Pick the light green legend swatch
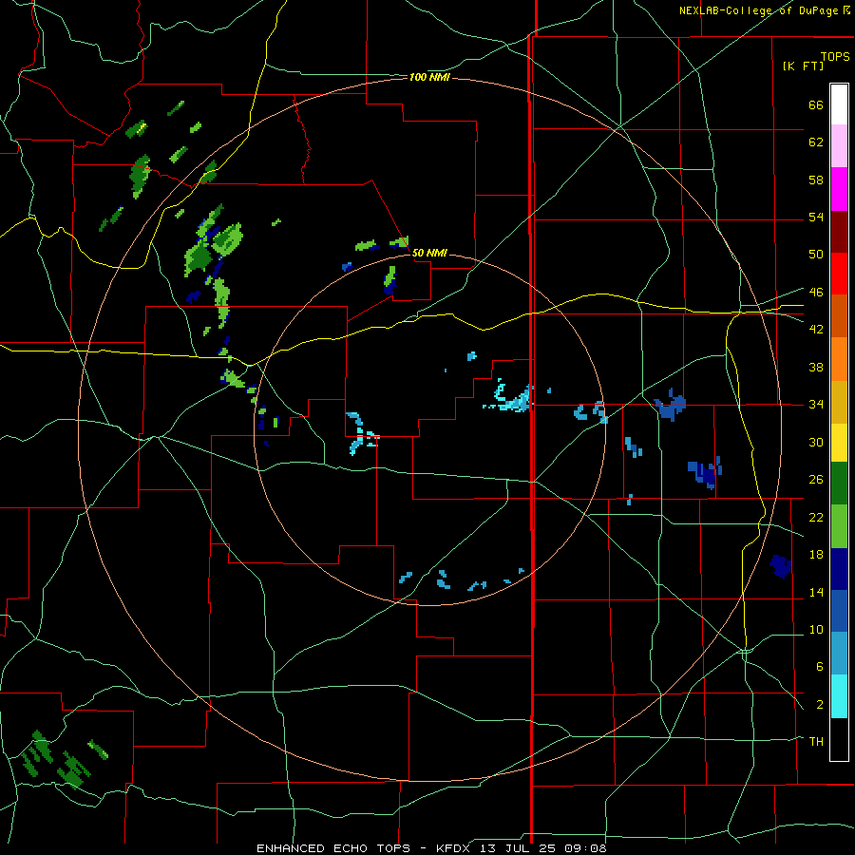855x855 pixels. pos(839,526)
